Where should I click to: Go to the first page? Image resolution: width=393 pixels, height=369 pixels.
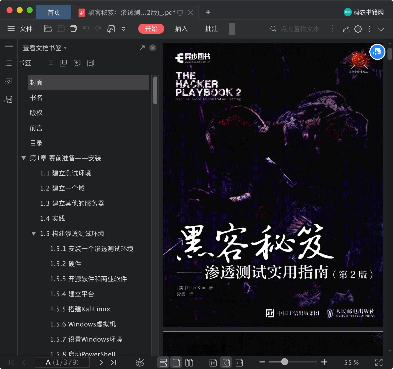coord(11,362)
